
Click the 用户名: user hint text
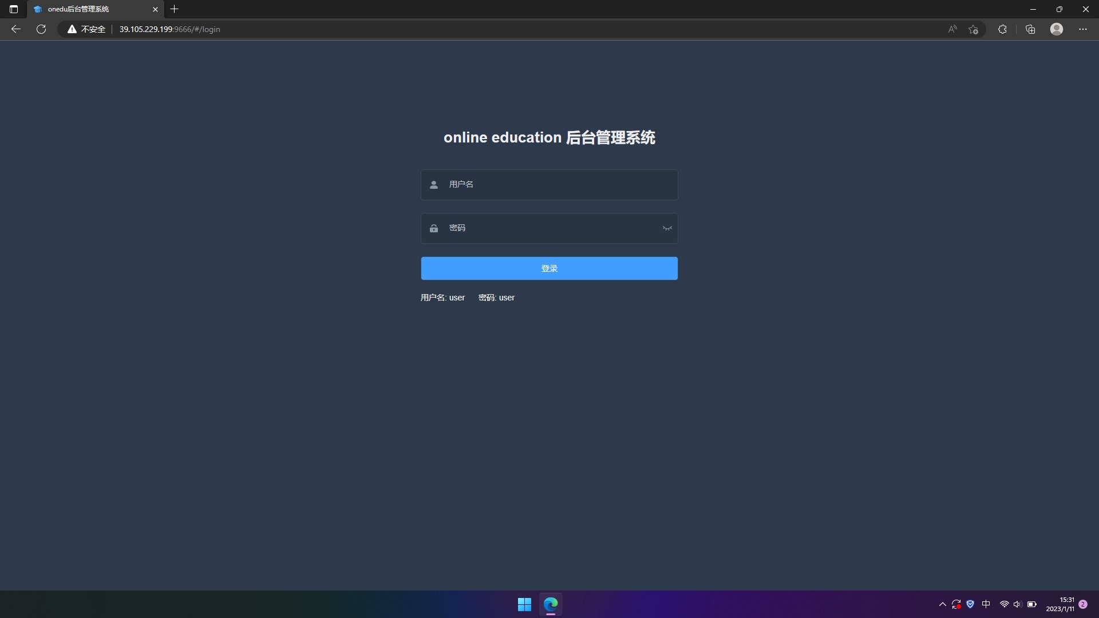[x=442, y=298]
